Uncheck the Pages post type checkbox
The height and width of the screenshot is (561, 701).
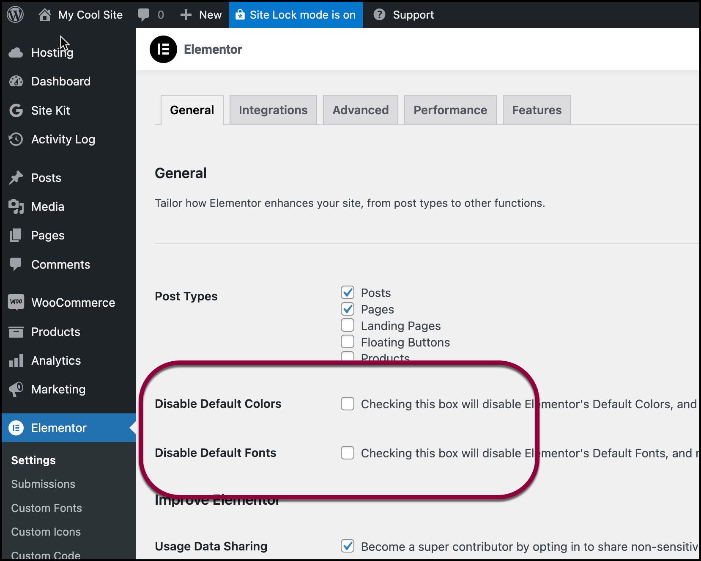tap(348, 309)
